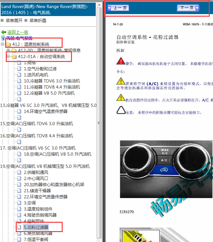
Task: Click 菜单折叠 to collapse all menus
Action: click(38, 21)
